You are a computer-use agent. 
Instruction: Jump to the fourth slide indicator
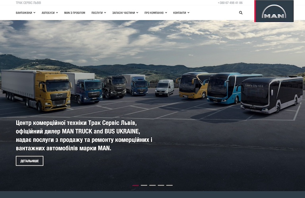[x=161, y=185]
